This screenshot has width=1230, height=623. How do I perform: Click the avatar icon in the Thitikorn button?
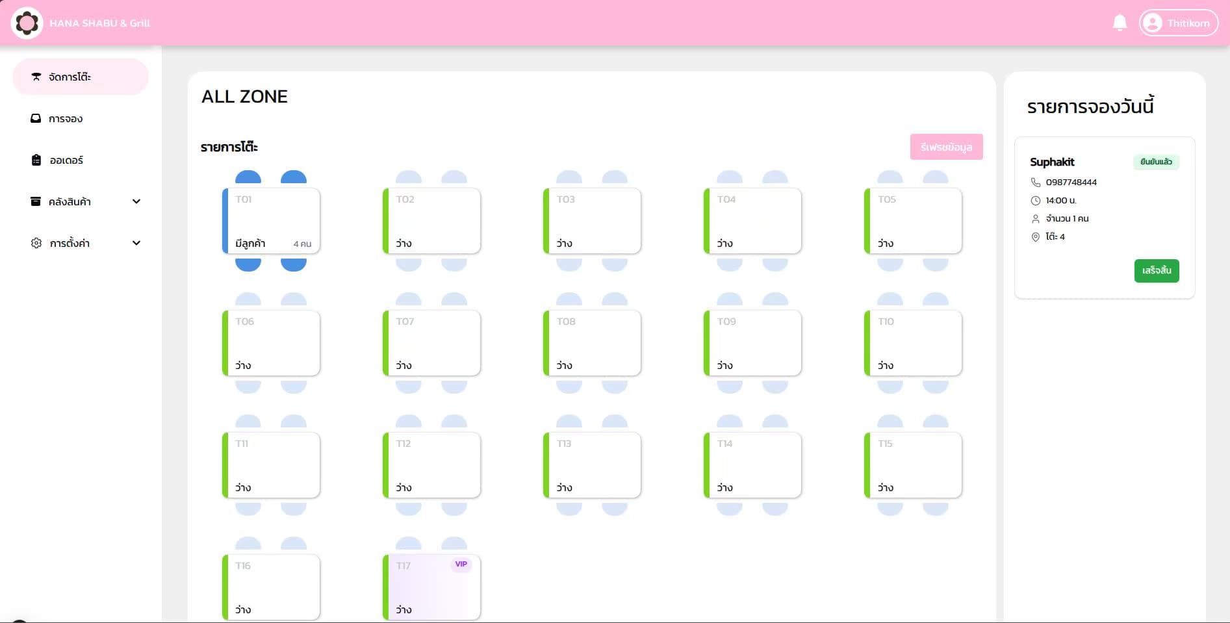(1153, 22)
